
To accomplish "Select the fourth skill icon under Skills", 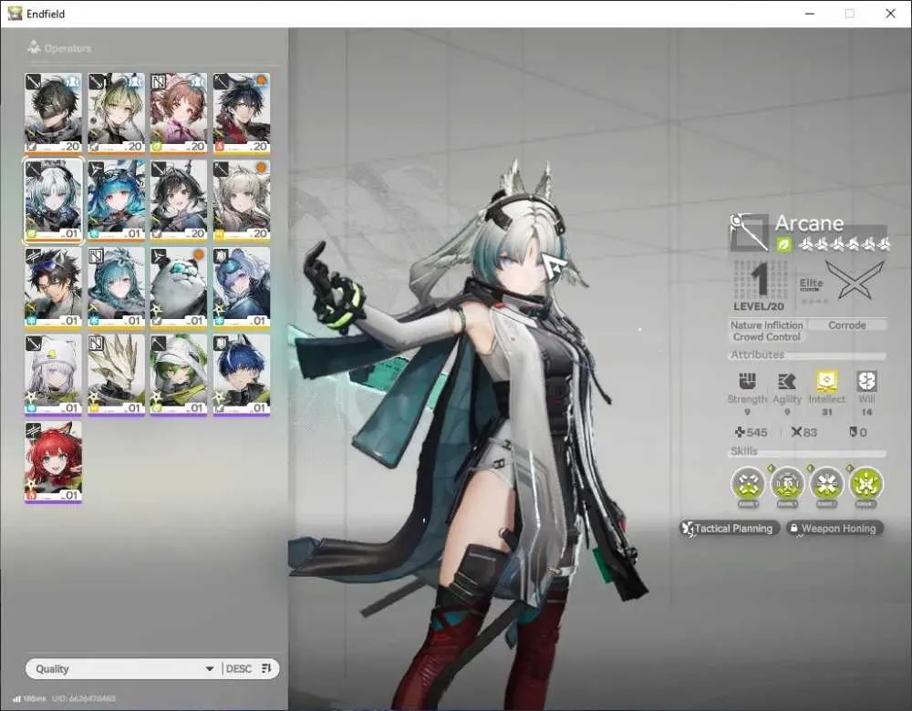I will point(866,484).
